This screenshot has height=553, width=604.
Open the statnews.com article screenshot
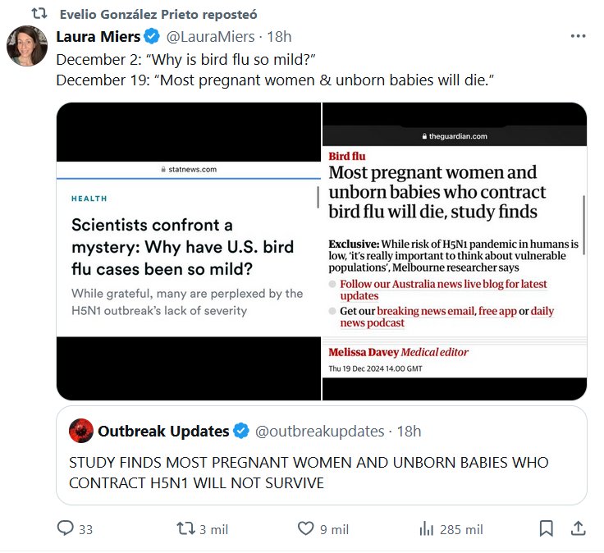(x=188, y=251)
